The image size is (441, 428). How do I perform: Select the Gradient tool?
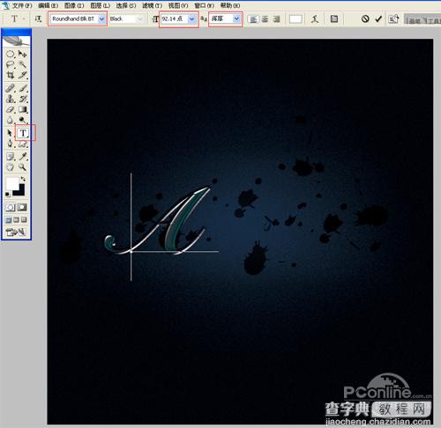click(x=23, y=109)
